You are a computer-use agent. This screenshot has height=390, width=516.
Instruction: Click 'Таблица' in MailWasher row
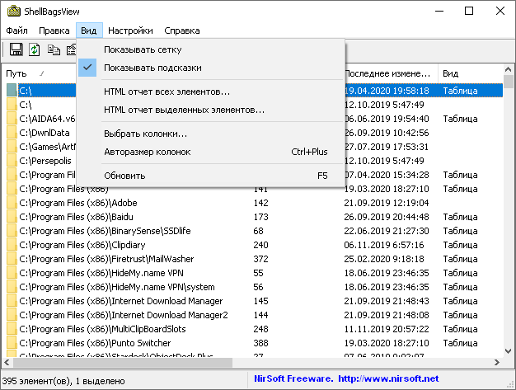click(460, 259)
